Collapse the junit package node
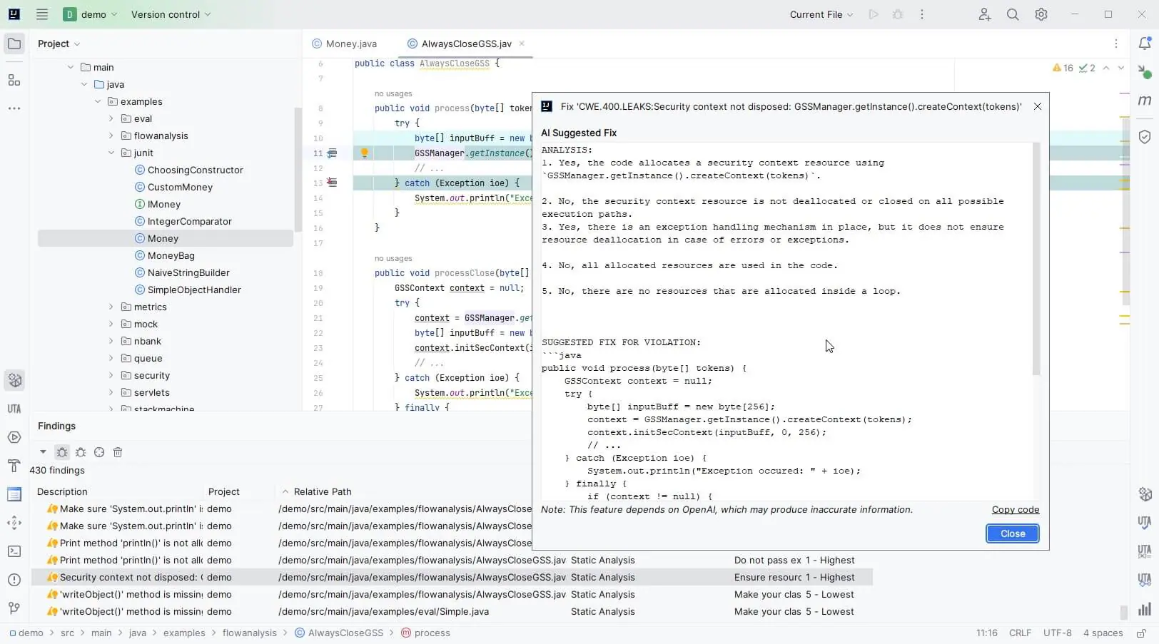The height and width of the screenshot is (644, 1159). click(111, 153)
